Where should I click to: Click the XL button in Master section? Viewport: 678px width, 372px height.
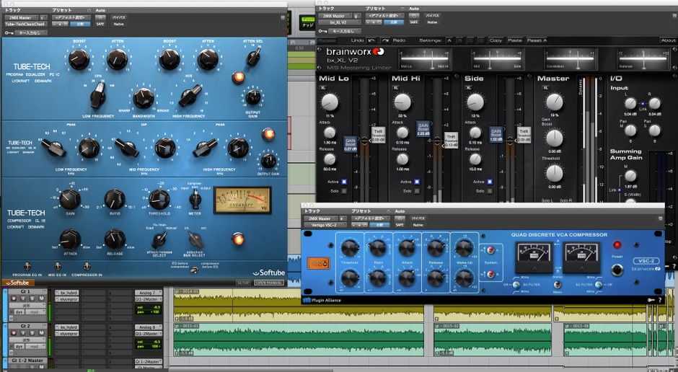(x=545, y=88)
